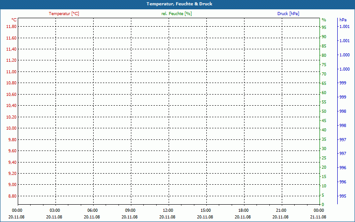Click the 21:00 time label
The height and width of the screenshot is (222, 355).
(x=281, y=210)
